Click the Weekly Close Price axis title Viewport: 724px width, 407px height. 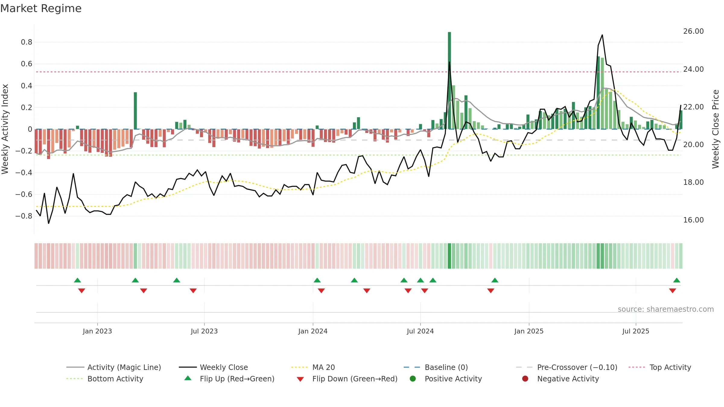pyautogui.click(x=716, y=129)
